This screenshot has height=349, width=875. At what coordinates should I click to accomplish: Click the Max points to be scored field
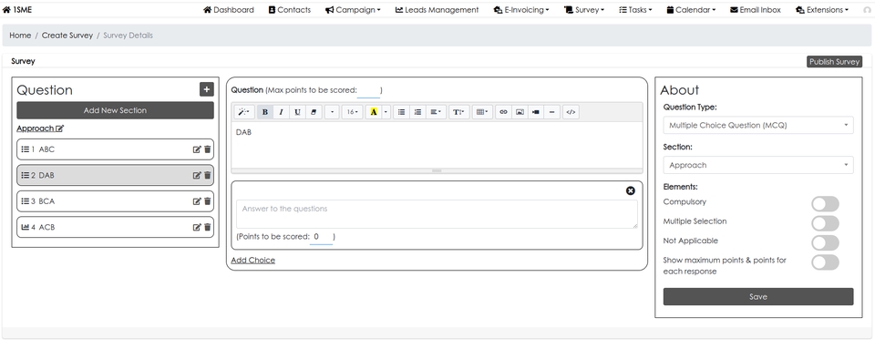(368, 90)
